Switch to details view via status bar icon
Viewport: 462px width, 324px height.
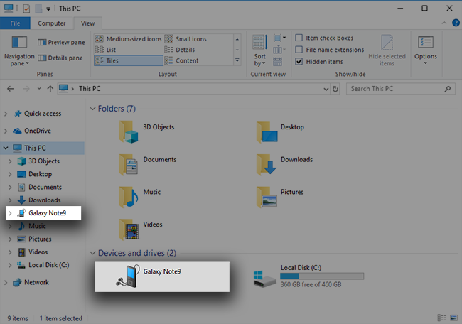(441, 318)
